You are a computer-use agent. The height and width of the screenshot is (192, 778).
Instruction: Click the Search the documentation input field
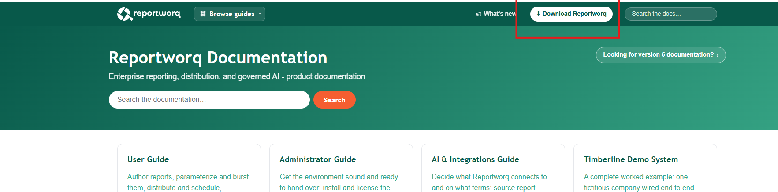click(x=209, y=100)
